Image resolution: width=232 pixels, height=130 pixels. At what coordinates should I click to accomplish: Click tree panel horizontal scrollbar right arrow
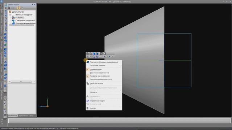click(34, 82)
